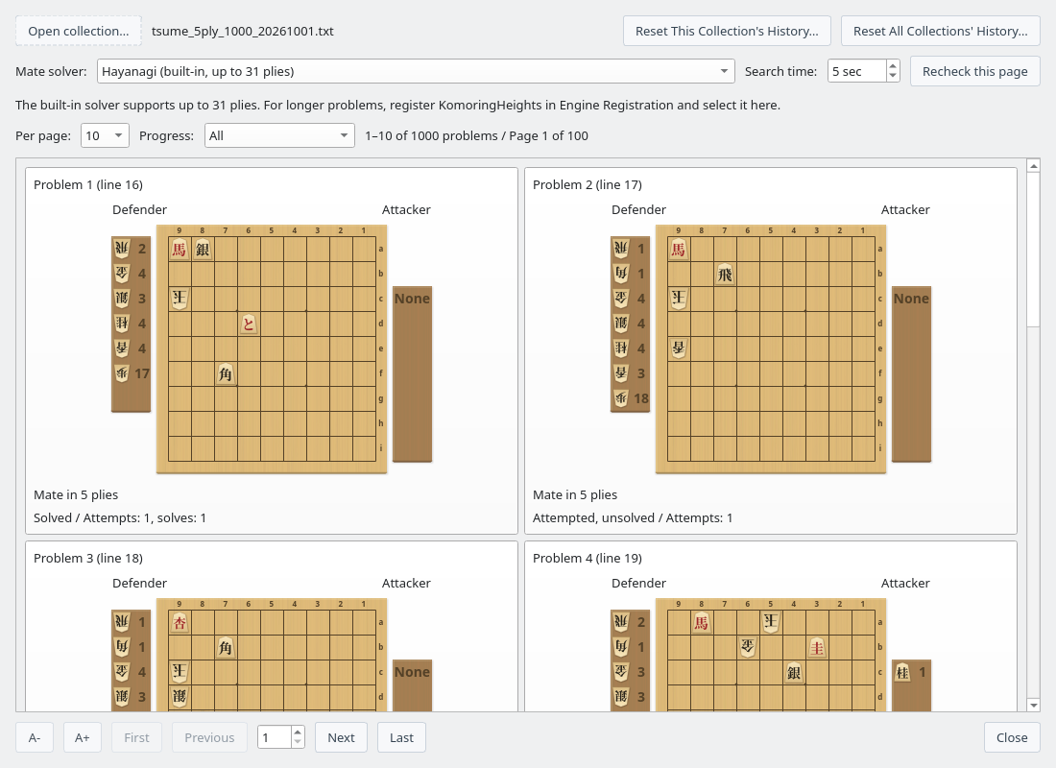Click the 'None' attacker hand in Problem 1
The width and height of the screenshot is (1056, 768).
tap(412, 299)
